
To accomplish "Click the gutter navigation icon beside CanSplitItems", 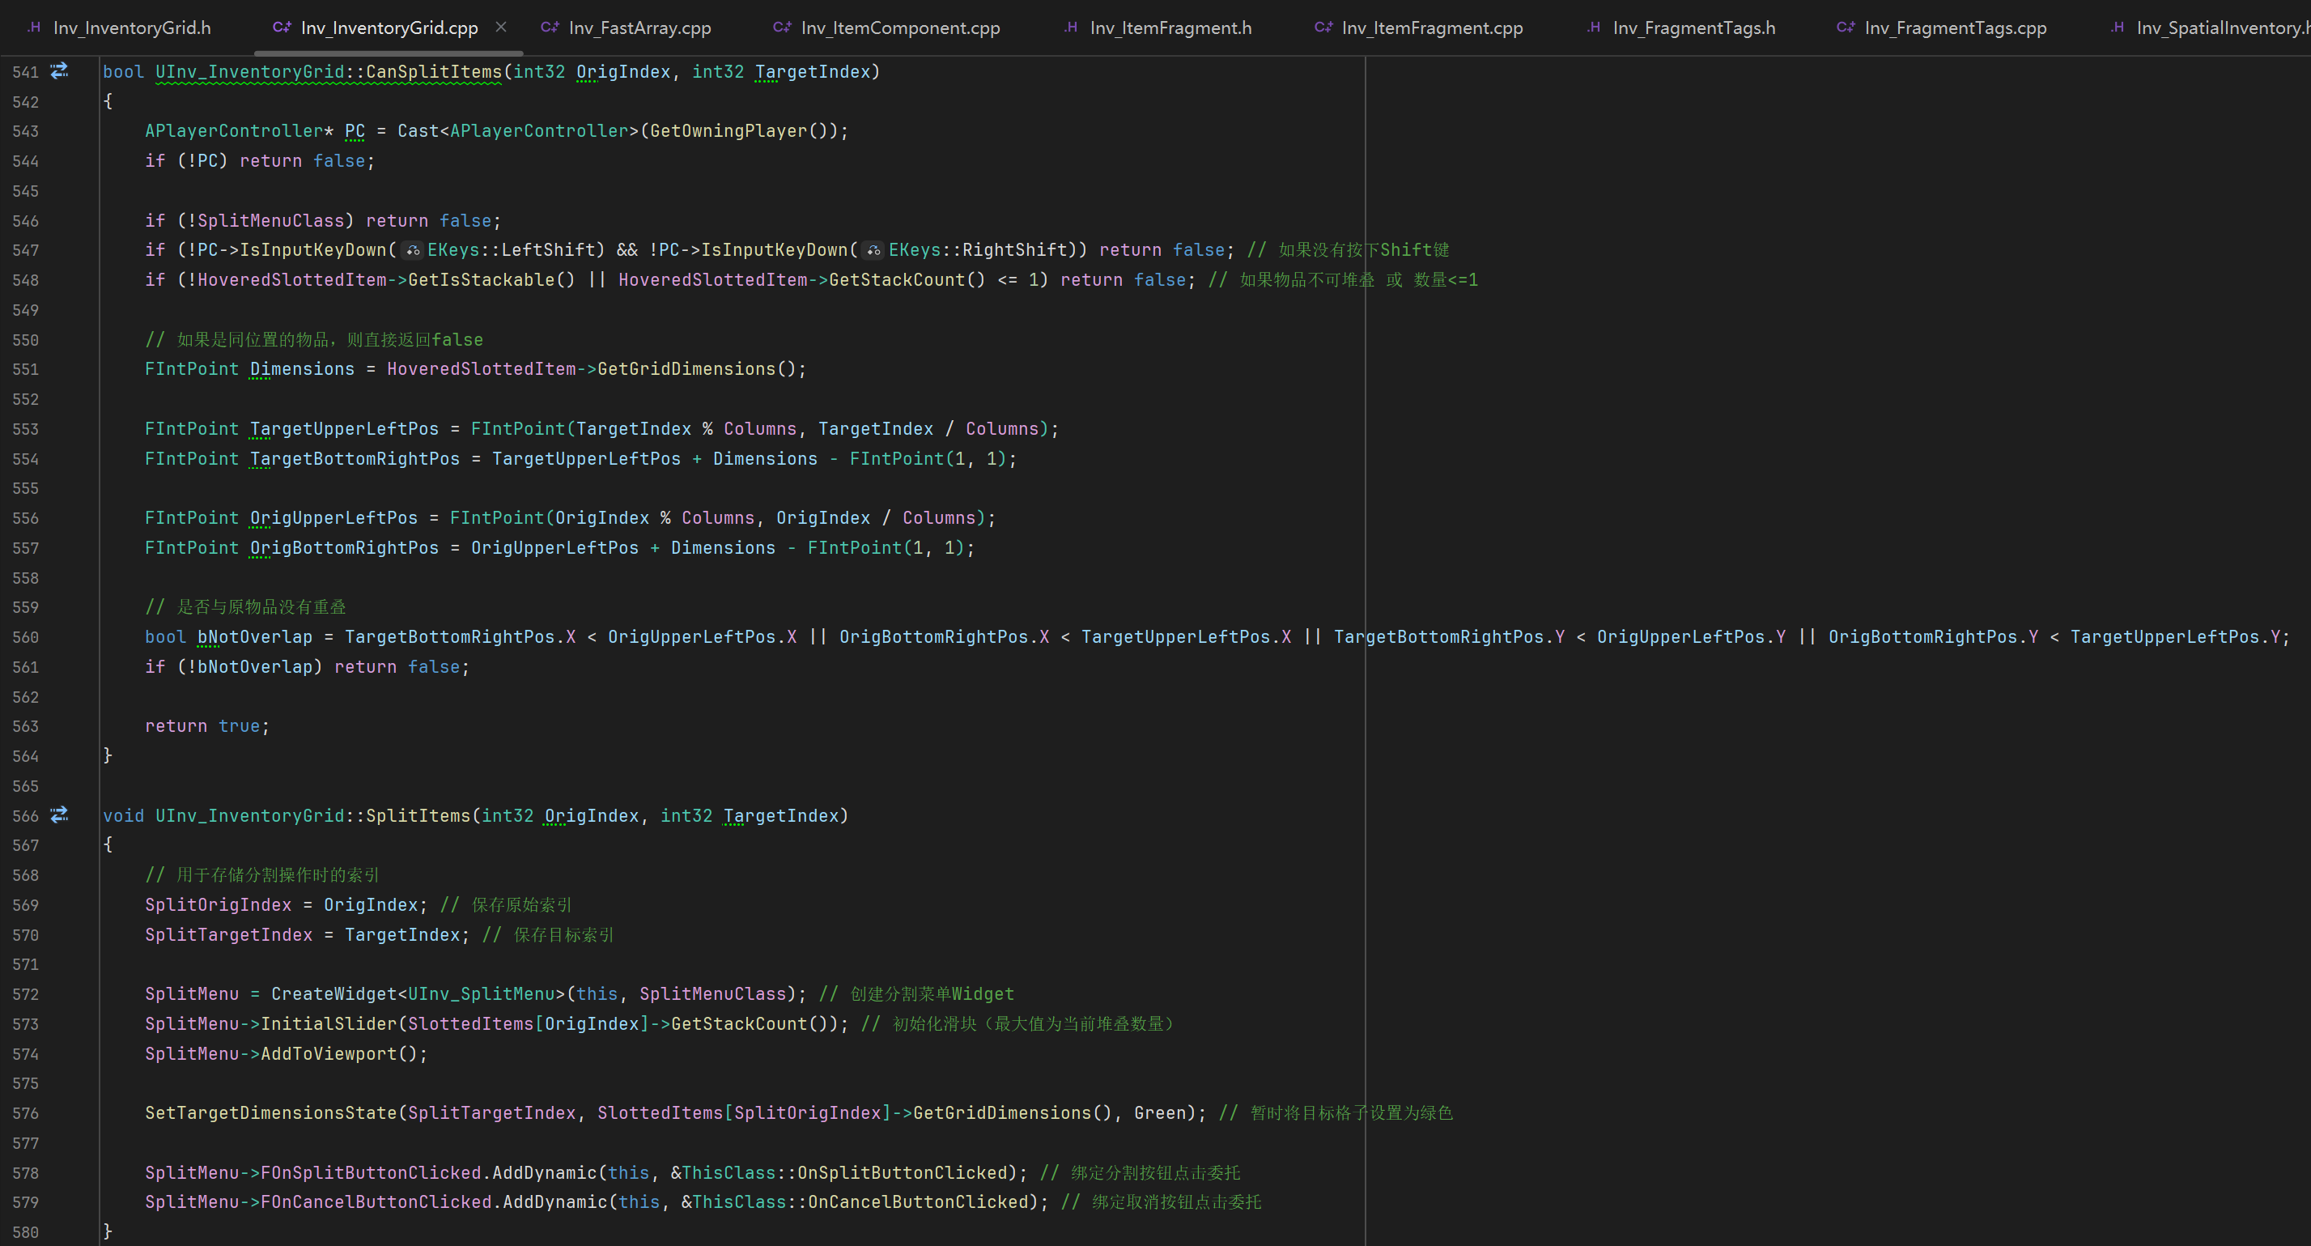I will point(59,71).
